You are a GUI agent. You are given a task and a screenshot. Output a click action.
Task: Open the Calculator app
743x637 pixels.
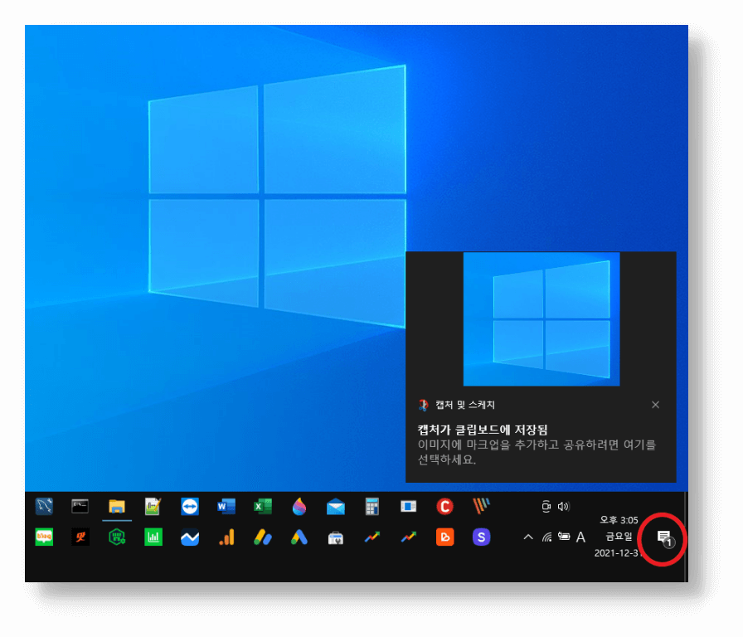point(372,506)
